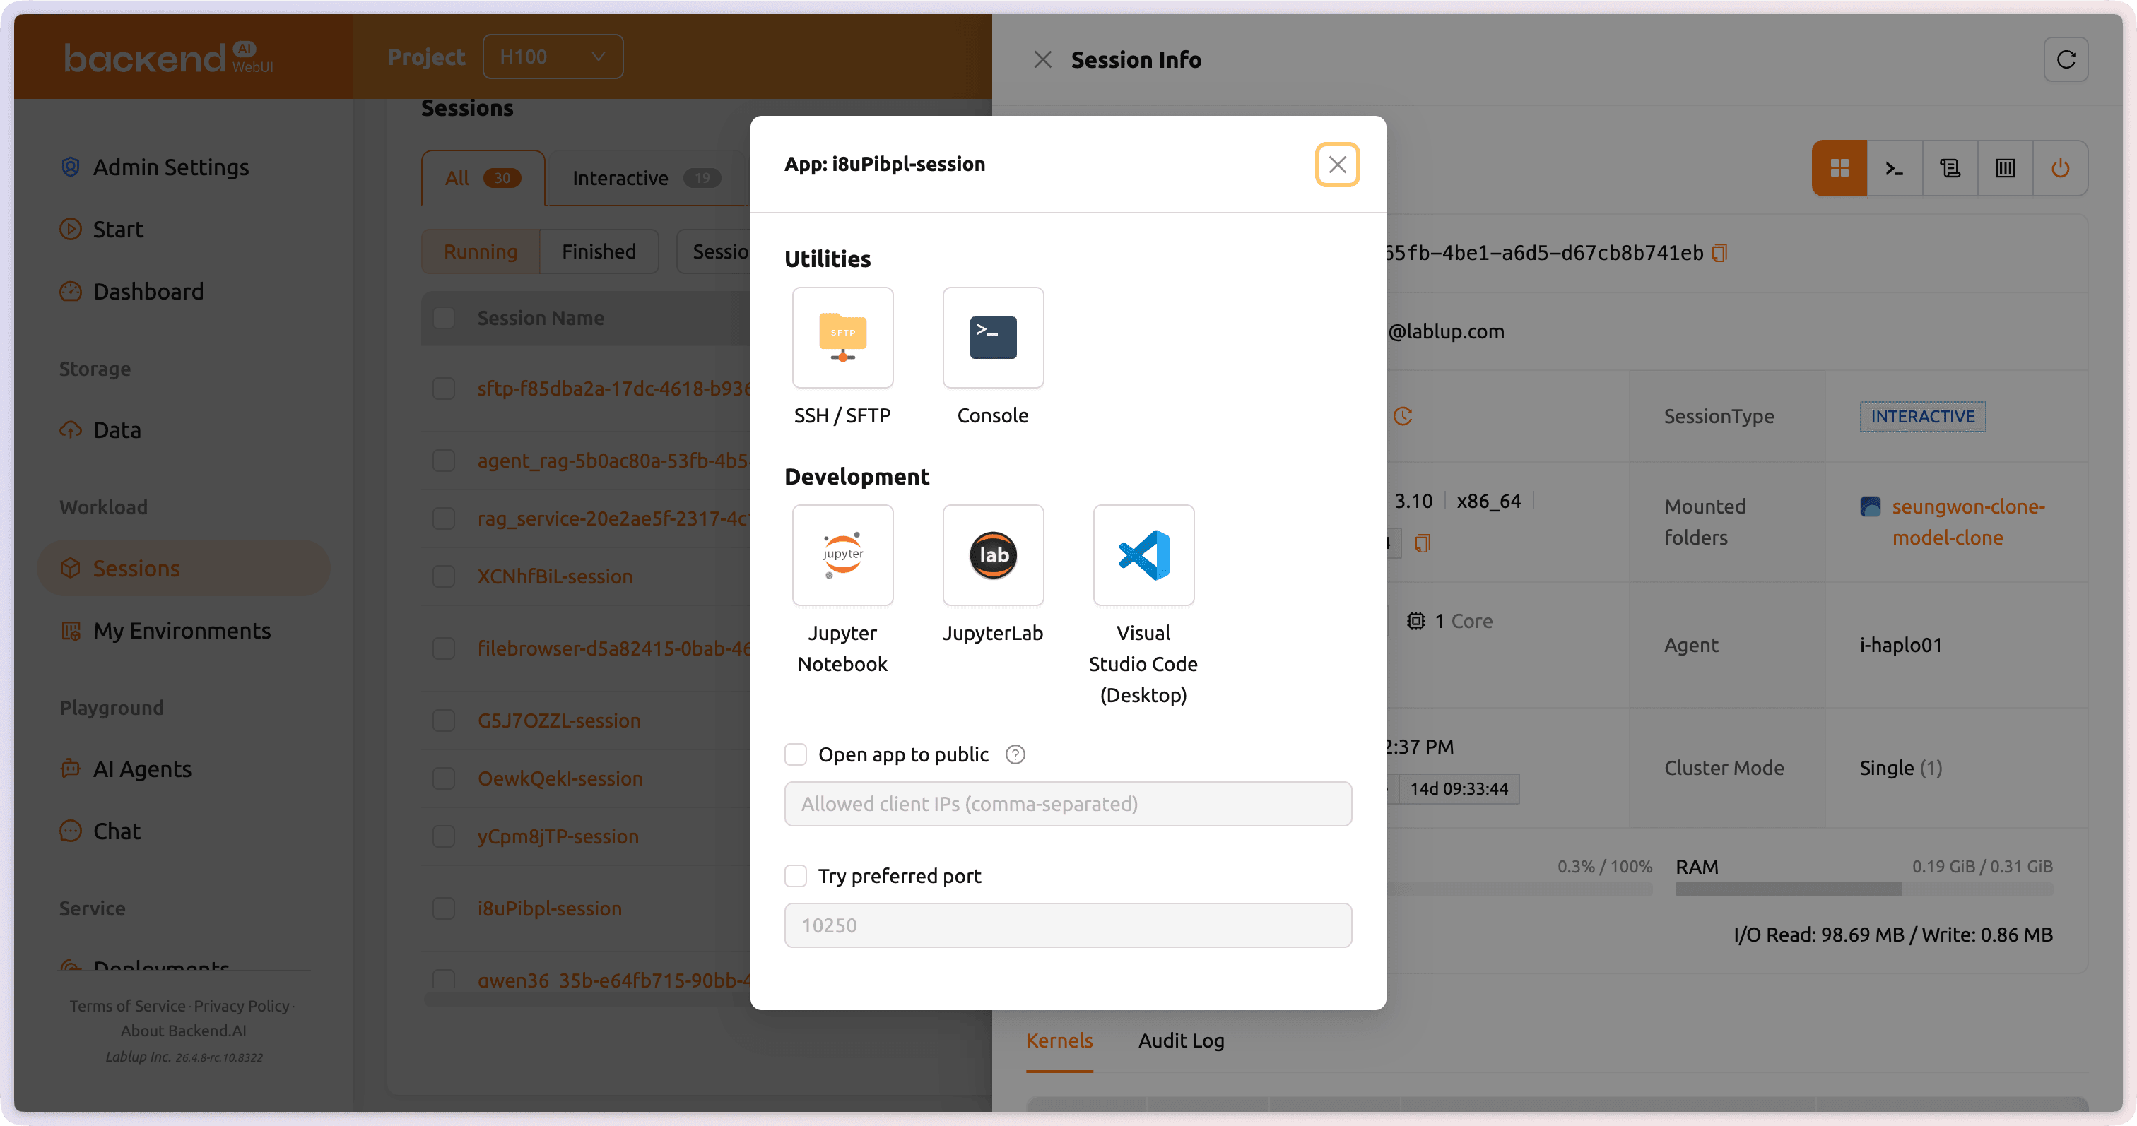
Task: Launch JupyterLab
Action: (993, 555)
